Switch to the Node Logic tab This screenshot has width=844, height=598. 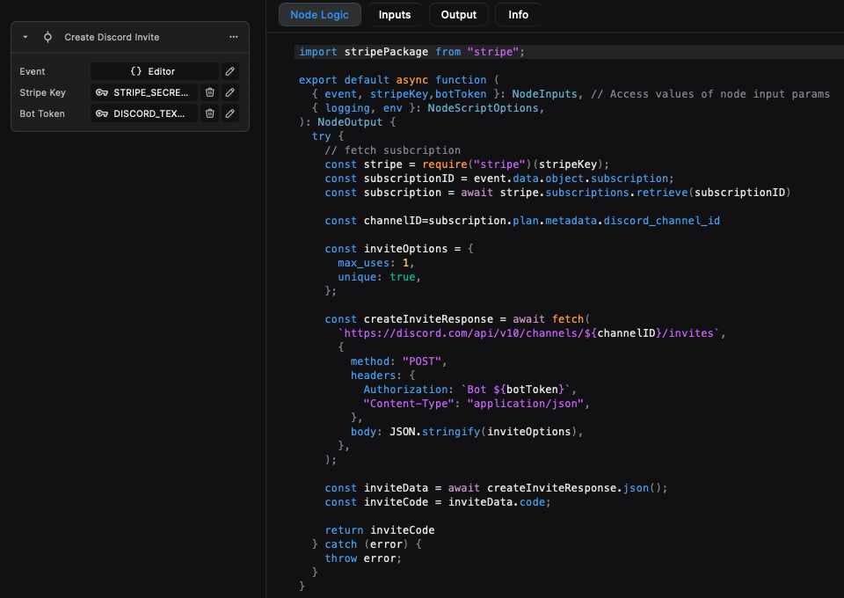point(319,15)
